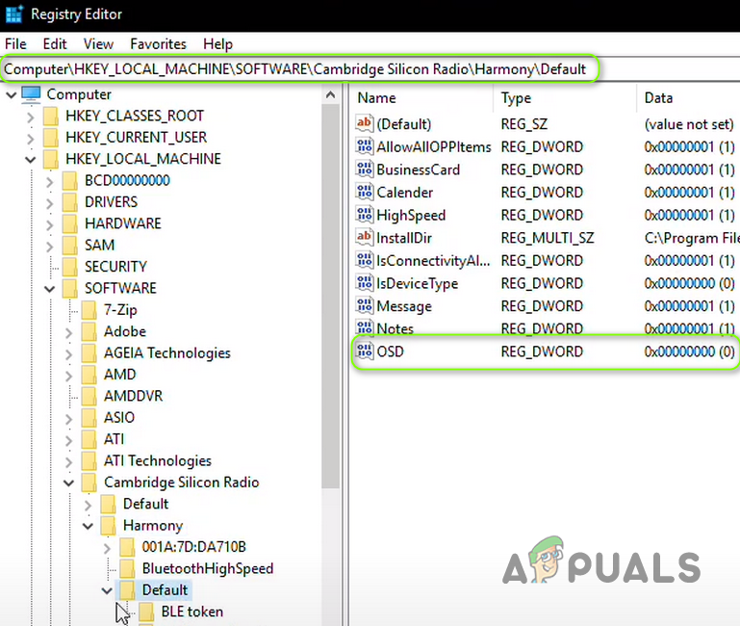Collapse the Computer root node
740x626 pixels.
[x=12, y=95]
